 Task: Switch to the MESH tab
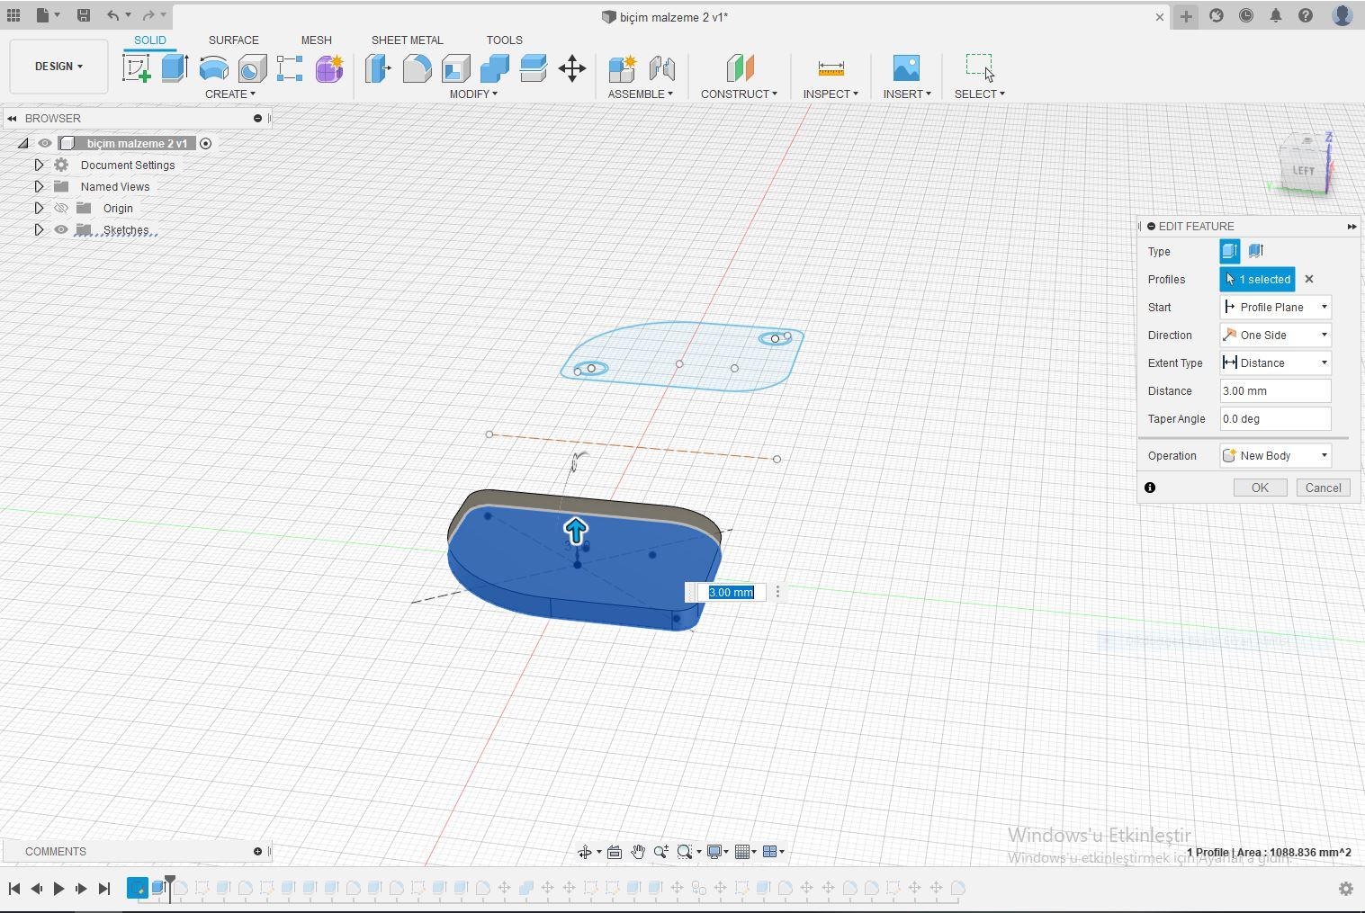click(316, 40)
